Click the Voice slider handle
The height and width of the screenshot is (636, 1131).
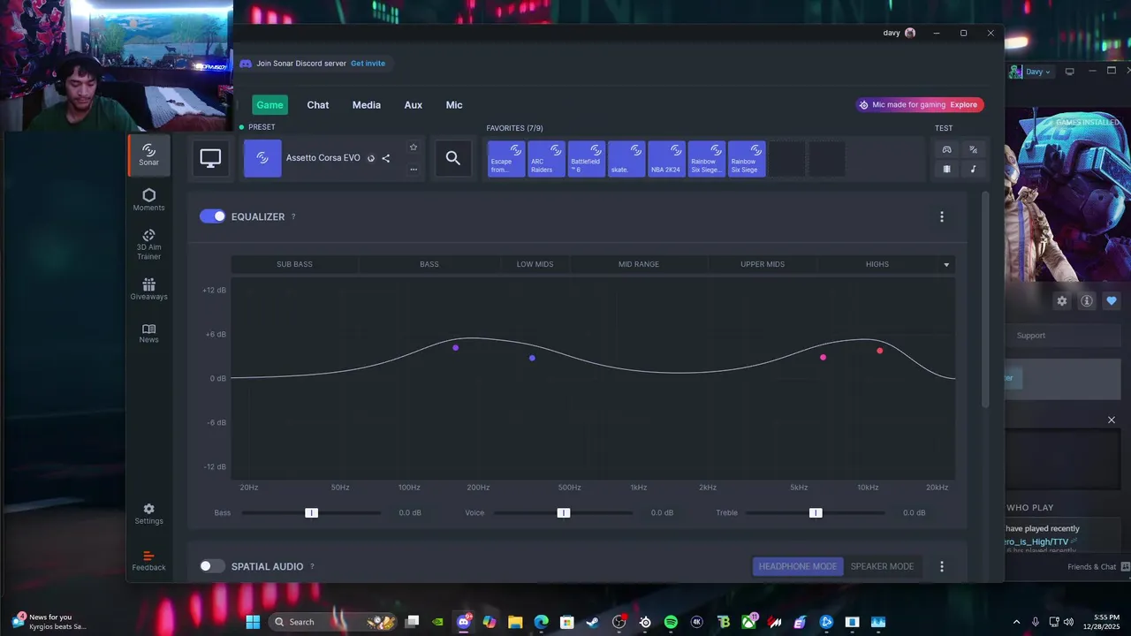[x=564, y=513]
